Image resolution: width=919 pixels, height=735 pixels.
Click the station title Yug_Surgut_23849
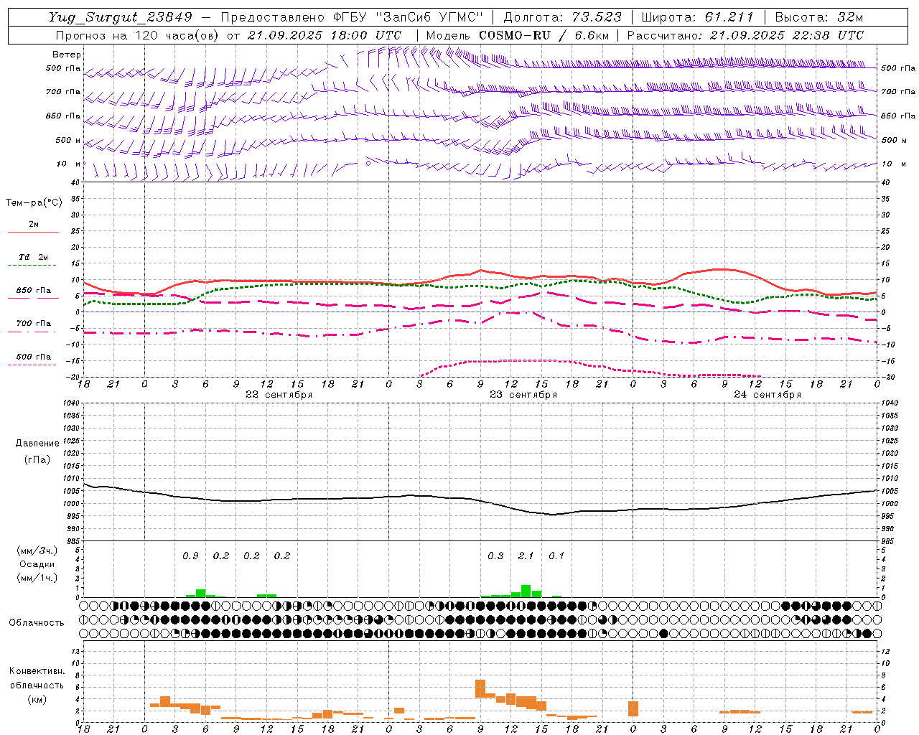(121, 17)
